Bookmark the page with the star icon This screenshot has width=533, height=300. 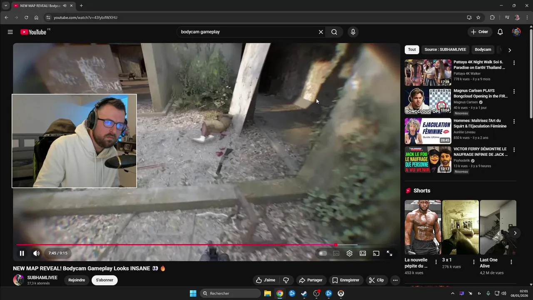tap(478, 17)
